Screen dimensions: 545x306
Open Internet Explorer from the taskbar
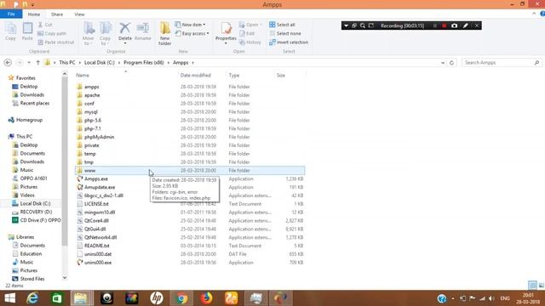coord(32,298)
